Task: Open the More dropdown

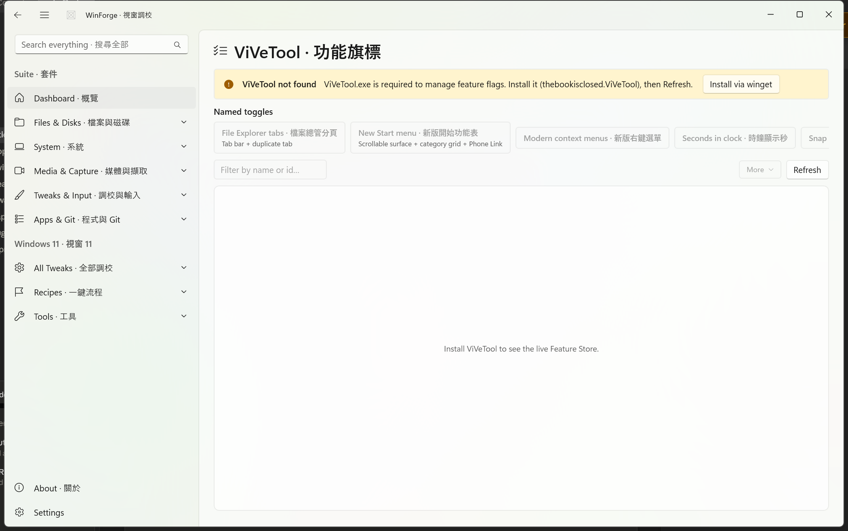Action: 760,170
